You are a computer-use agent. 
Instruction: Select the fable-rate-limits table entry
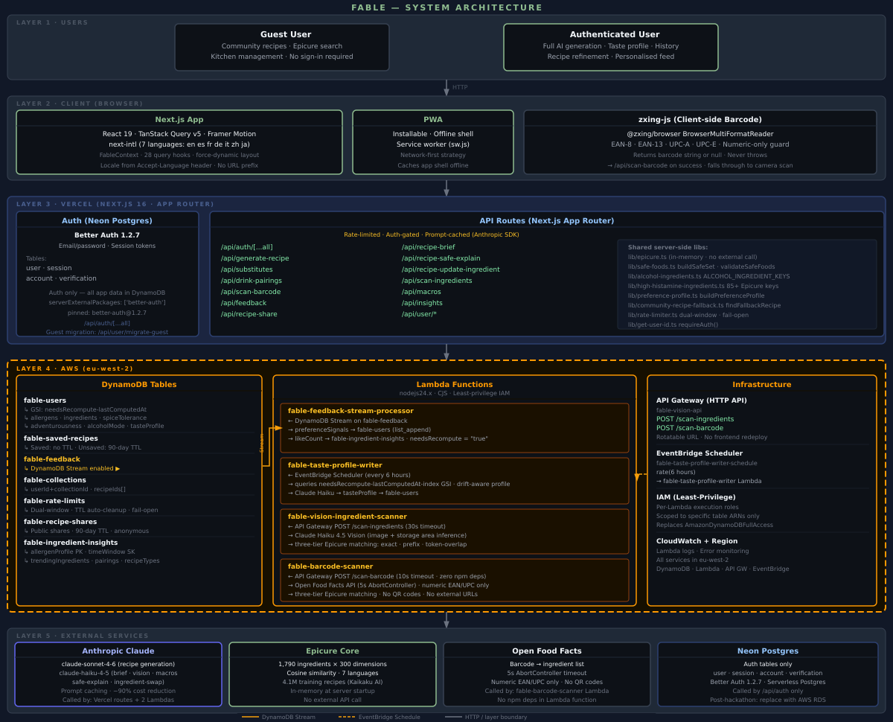tap(54, 501)
